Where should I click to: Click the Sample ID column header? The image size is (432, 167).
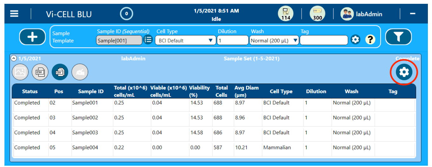point(91,91)
